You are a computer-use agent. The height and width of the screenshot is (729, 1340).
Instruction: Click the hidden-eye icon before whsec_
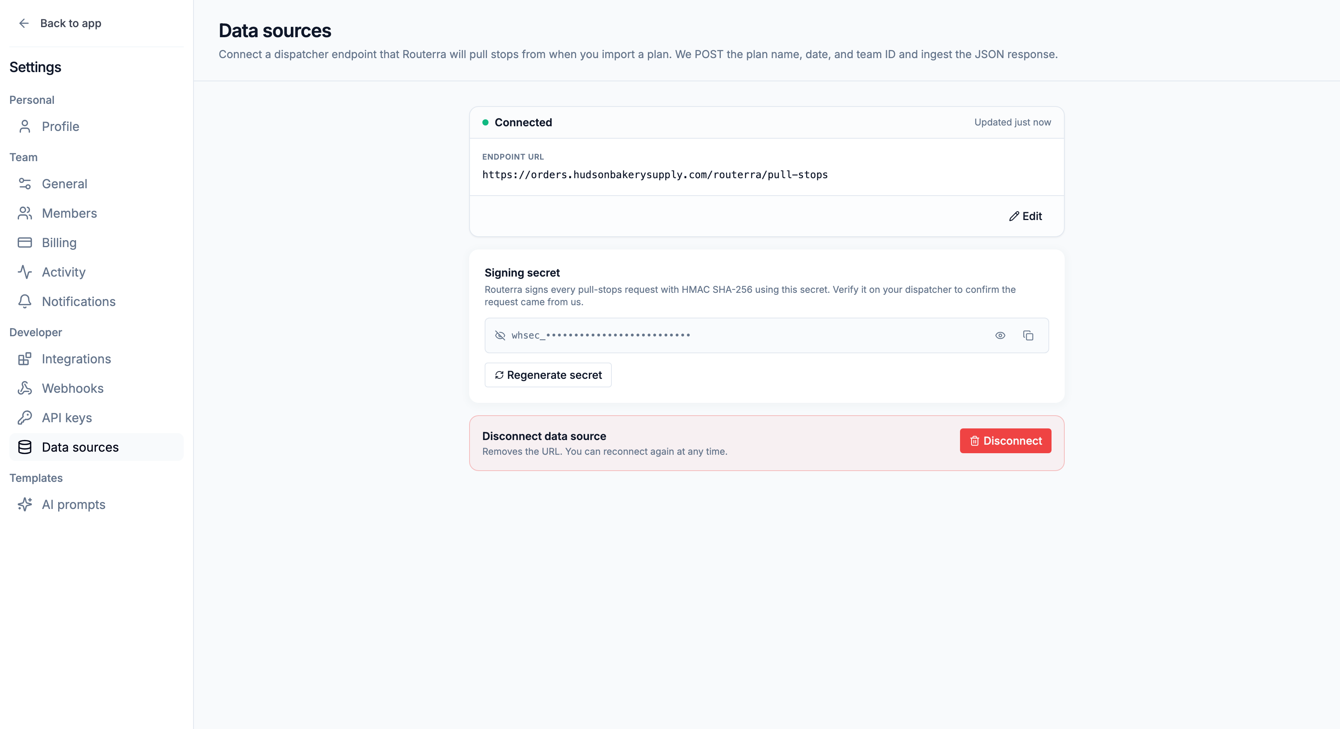(x=500, y=336)
